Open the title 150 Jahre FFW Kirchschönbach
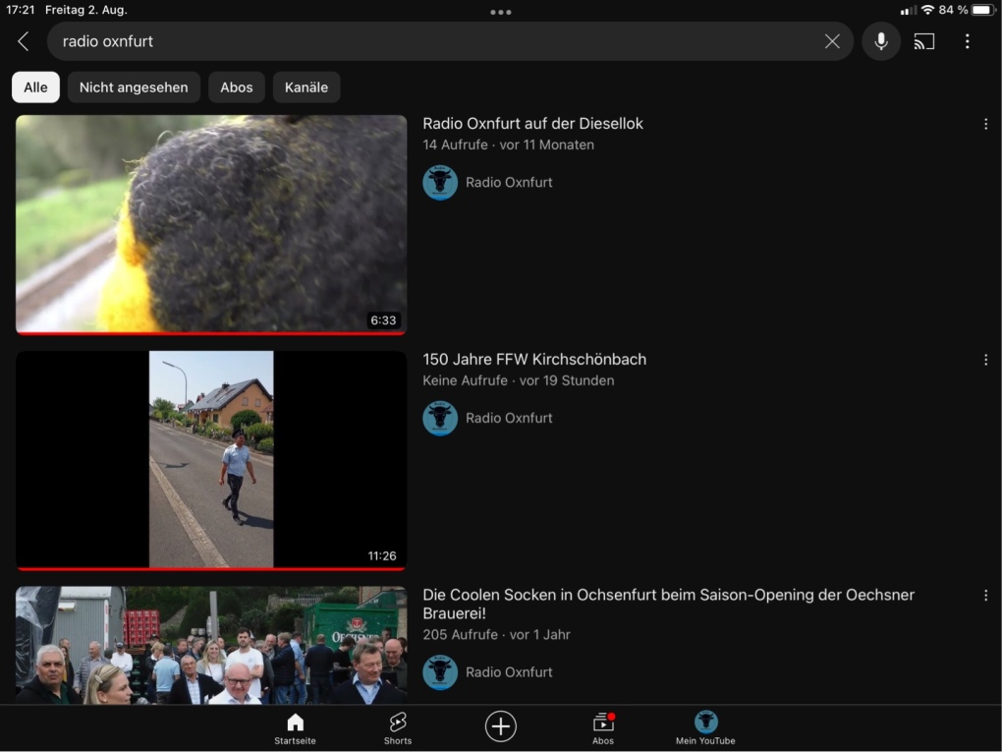Viewport: 1002px width, 752px height. tap(534, 360)
